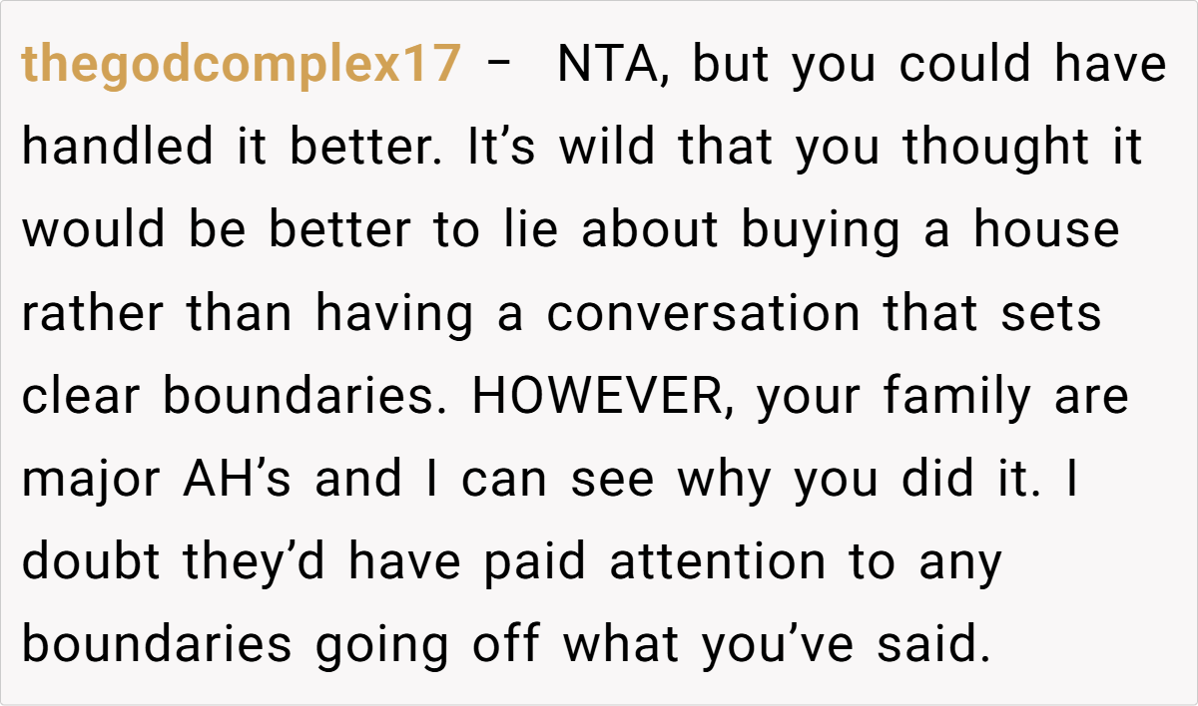Click the word "clear" in the comment
This screenshot has height=706, width=1198.
click(x=82, y=397)
